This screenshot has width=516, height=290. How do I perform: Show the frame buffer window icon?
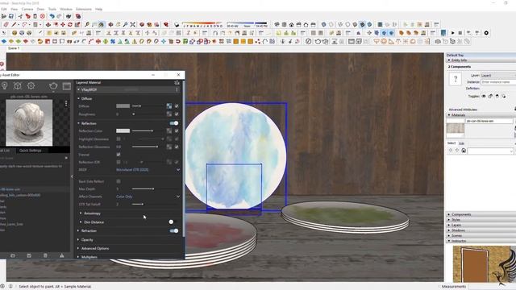click(x=67, y=86)
